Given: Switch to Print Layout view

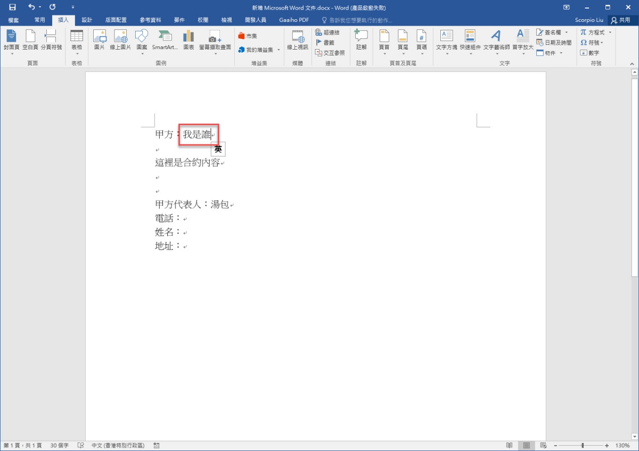Looking at the screenshot, I should point(527,445).
